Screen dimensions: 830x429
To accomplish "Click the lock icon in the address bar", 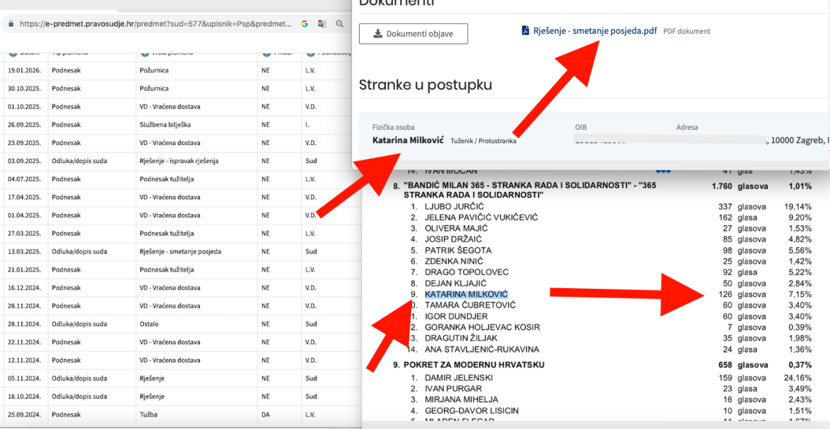I will (10, 23).
